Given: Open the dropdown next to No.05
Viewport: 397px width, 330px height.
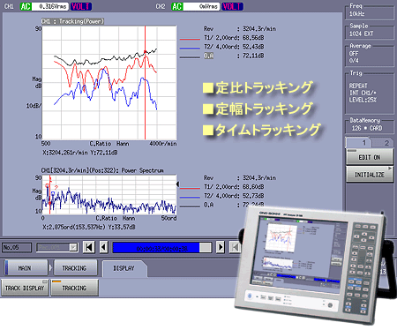Looking at the screenshot, I should pyautogui.click(x=73, y=247).
